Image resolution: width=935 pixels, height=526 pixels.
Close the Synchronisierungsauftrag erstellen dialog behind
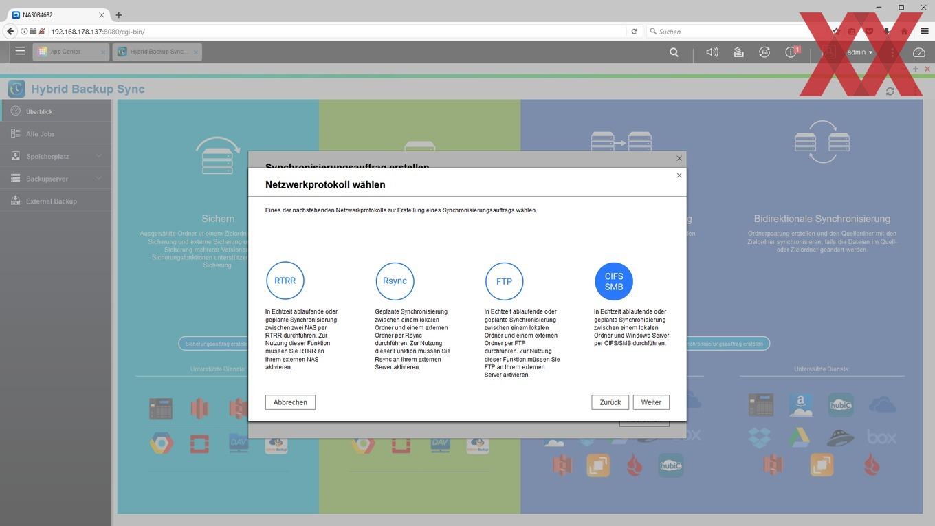679,158
